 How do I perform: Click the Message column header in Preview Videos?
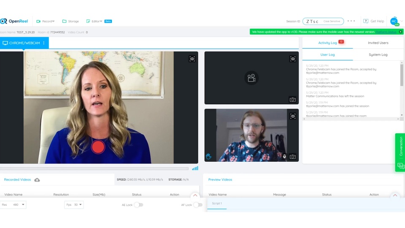click(x=279, y=195)
